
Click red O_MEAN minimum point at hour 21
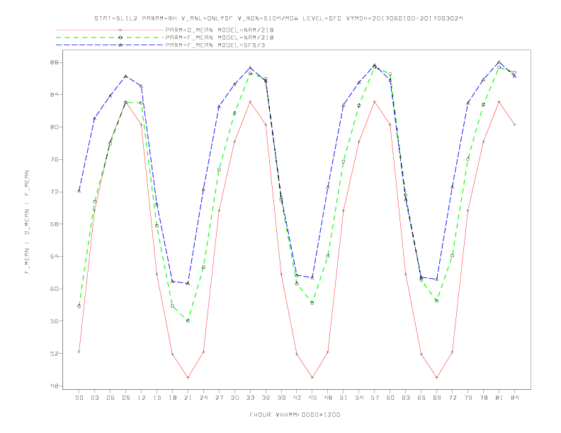point(188,378)
